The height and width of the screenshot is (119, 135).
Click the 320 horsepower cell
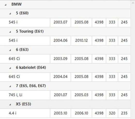click(112, 113)
